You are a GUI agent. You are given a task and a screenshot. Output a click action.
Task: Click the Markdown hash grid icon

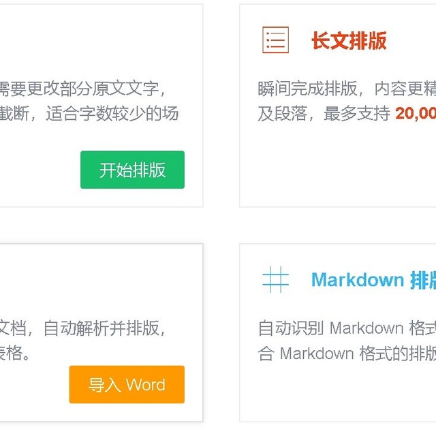click(275, 279)
